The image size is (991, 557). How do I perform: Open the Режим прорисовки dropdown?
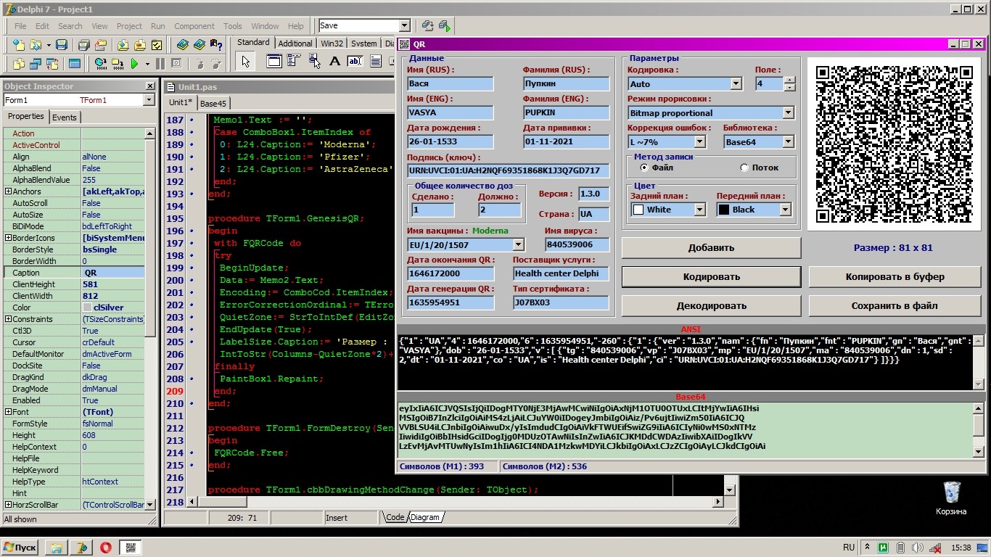click(788, 113)
